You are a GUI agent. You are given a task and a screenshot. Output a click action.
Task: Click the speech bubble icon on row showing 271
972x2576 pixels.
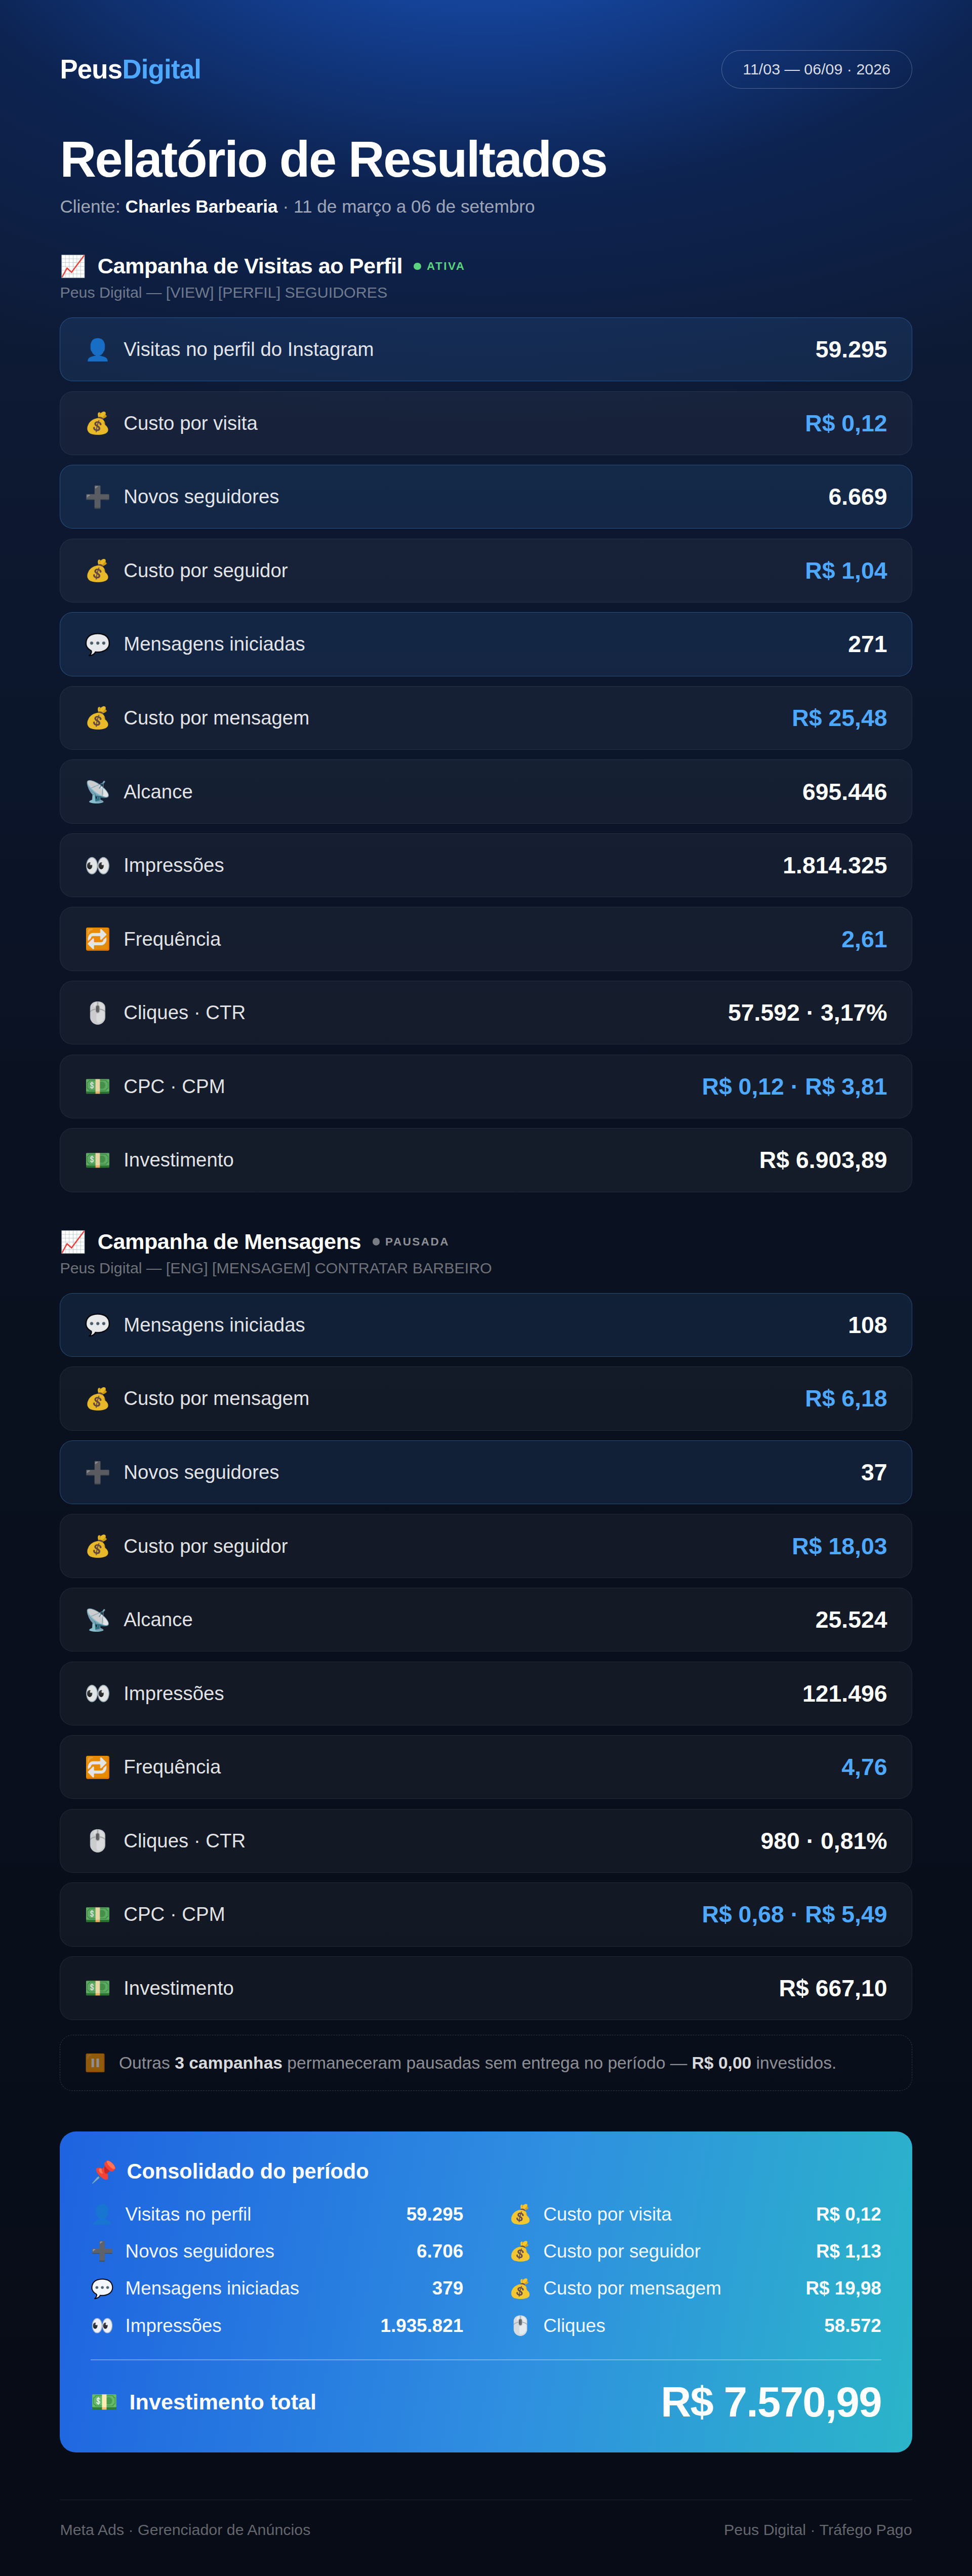coord(97,644)
